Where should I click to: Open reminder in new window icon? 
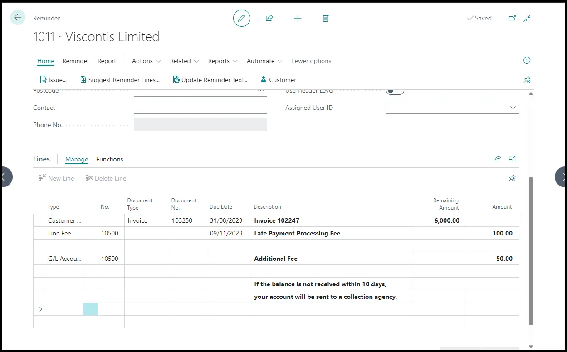click(512, 18)
